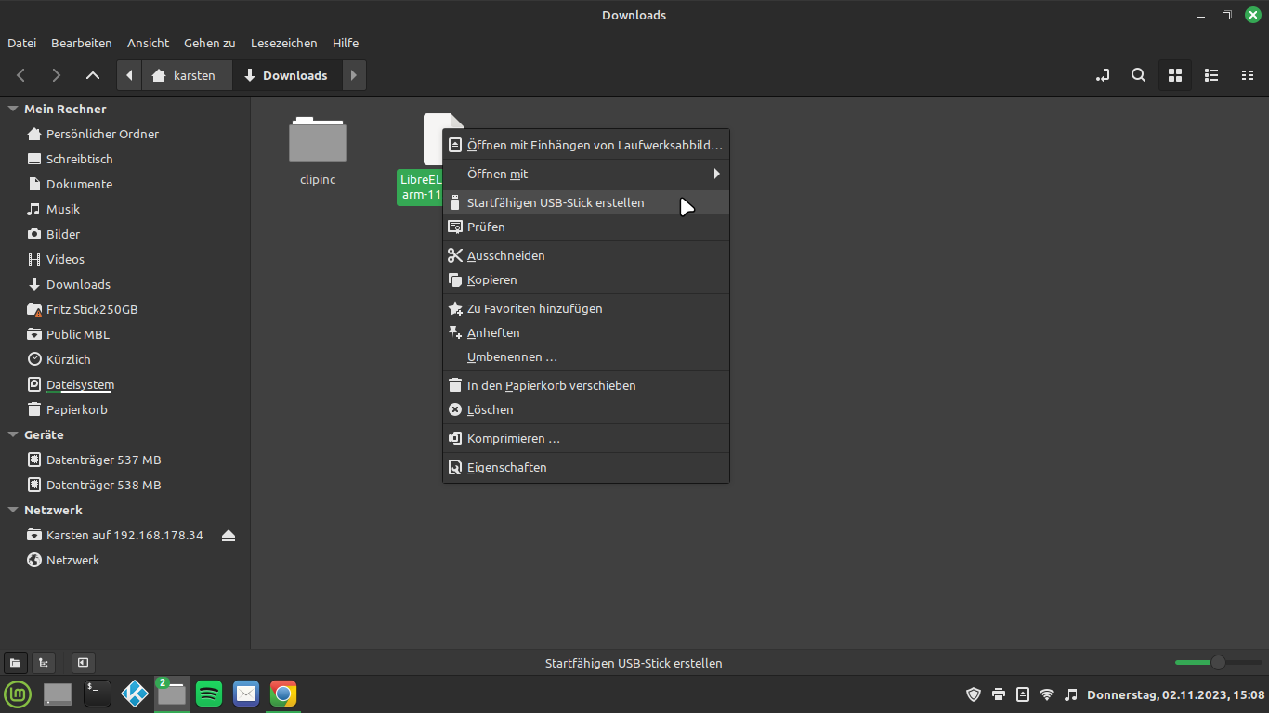Open the Hilfe menu
1269x713 pixels.
point(346,43)
